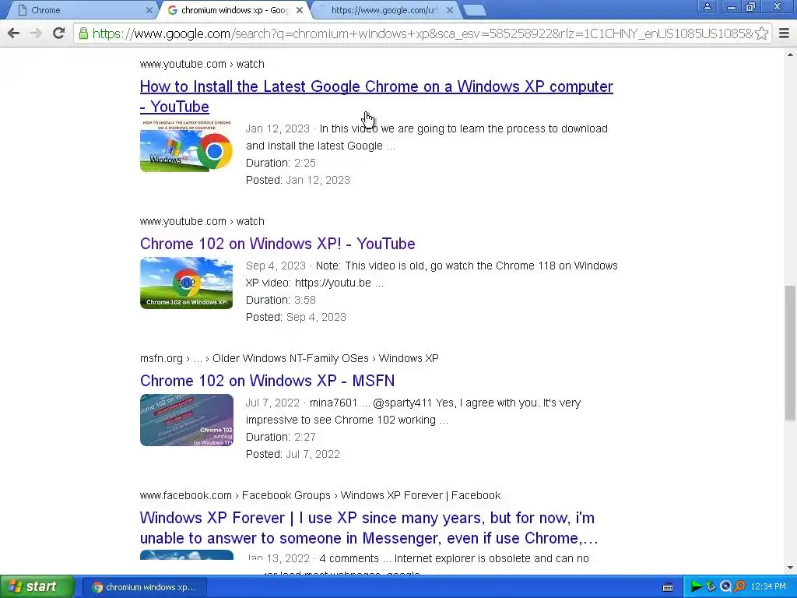Click 'Posted: Sep 4, 2023' text
Viewport: 797px width, 598px height.
[x=296, y=317]
